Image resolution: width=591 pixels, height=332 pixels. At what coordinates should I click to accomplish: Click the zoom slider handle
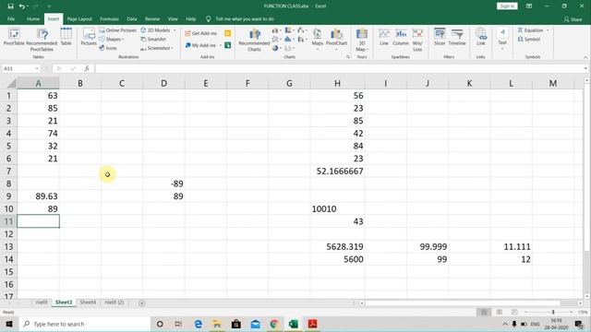(553, 312)
